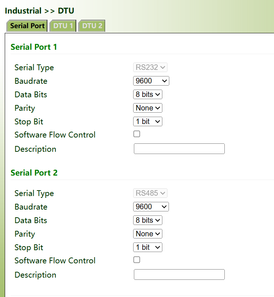Expand Serial Port 1 Data Bits dropdown
The height and width of the screenshot is (297, 274).
pos(147,94)
